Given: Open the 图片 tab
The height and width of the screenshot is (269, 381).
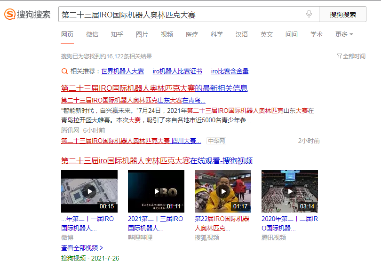Looking at the screenshot, I should [142, 34].
